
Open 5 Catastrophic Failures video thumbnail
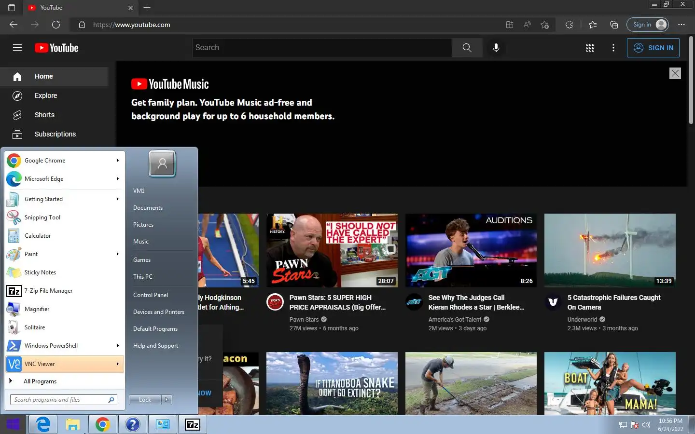point(610,250)
